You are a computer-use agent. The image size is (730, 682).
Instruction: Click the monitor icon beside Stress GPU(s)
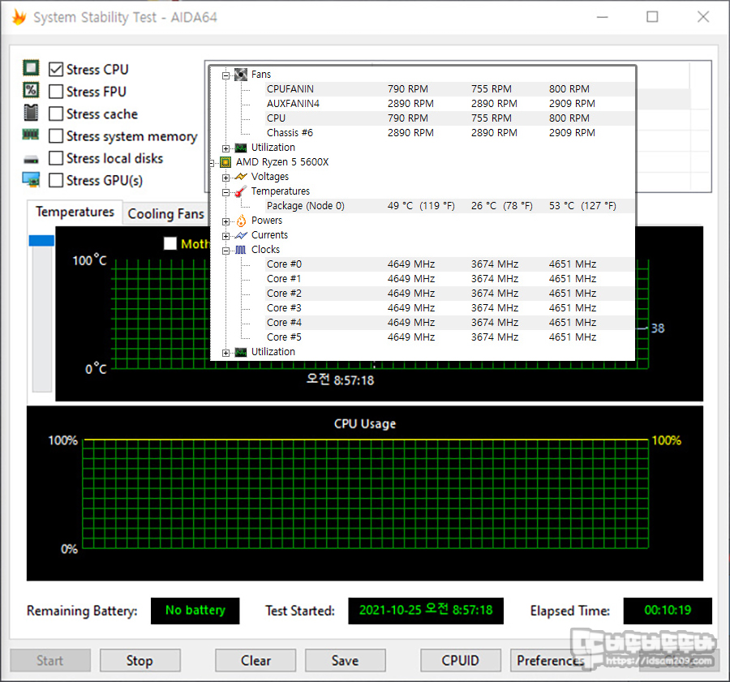[31, 180]
